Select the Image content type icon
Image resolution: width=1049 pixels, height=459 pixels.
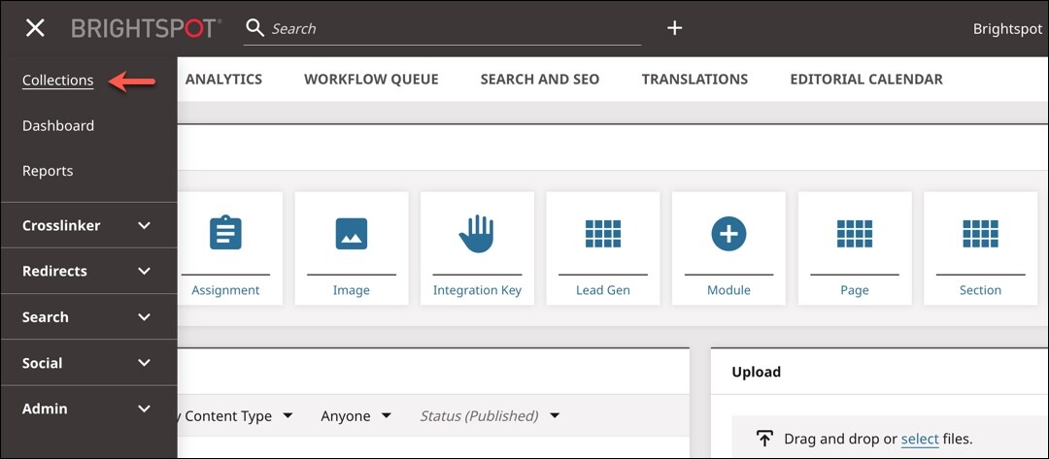tap(351, 234)
